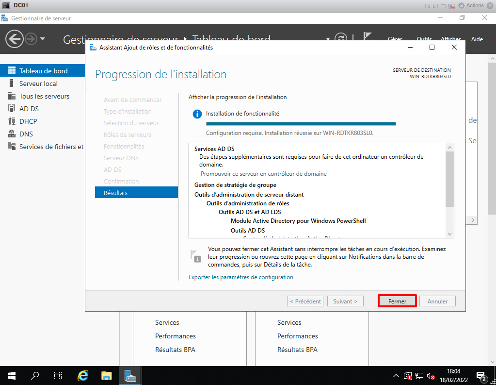The image size is (496, 385).
Task: Open the VM Actions dropdown menu
Action: 474,5
